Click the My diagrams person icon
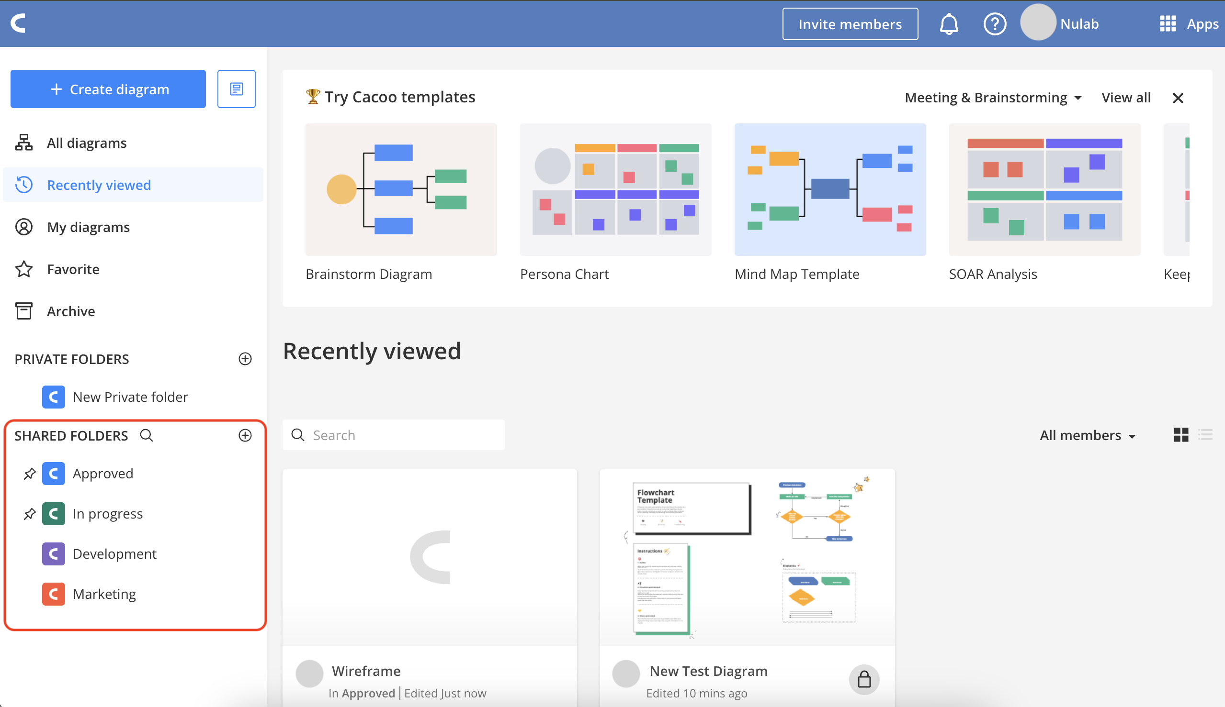Image resolution: width=1225 pixels, height=707 pixels. 24,227
